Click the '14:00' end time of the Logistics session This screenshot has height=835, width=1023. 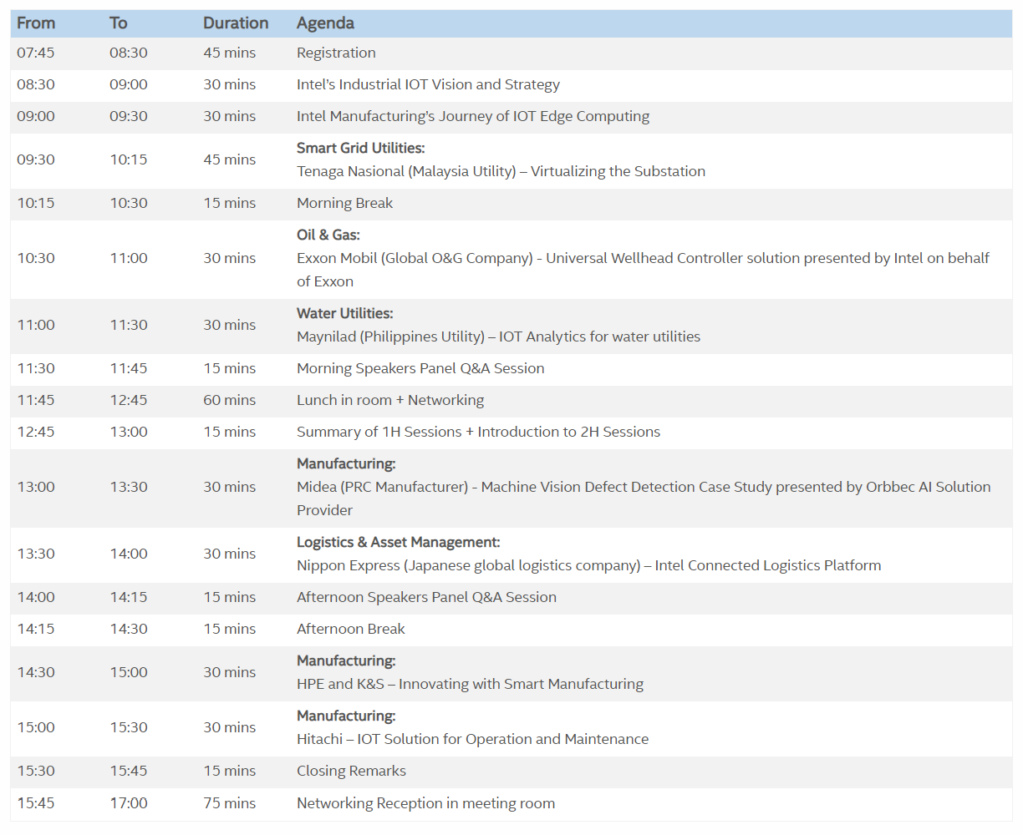point(129,554)
